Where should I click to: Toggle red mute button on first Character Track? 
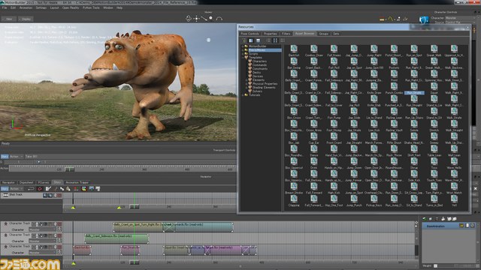[x=59, y=224]
